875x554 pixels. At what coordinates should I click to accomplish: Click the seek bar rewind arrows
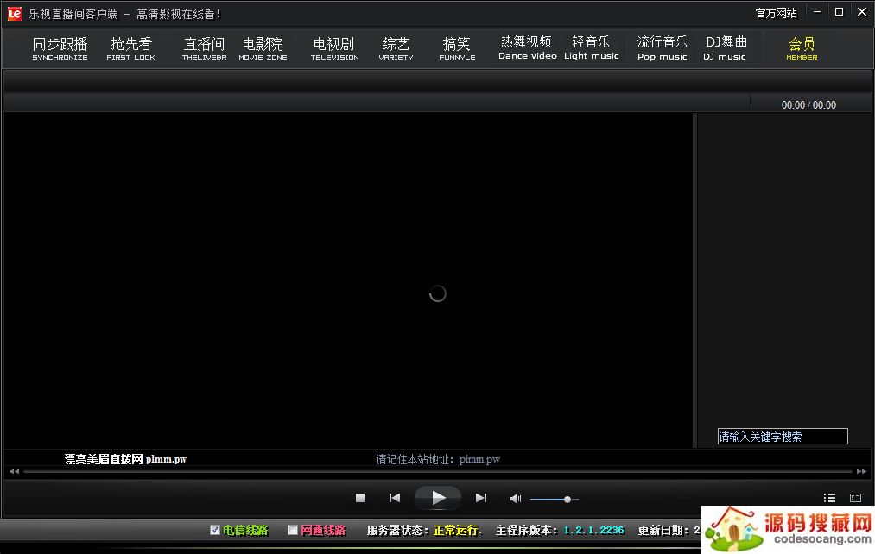coord(14,472)
